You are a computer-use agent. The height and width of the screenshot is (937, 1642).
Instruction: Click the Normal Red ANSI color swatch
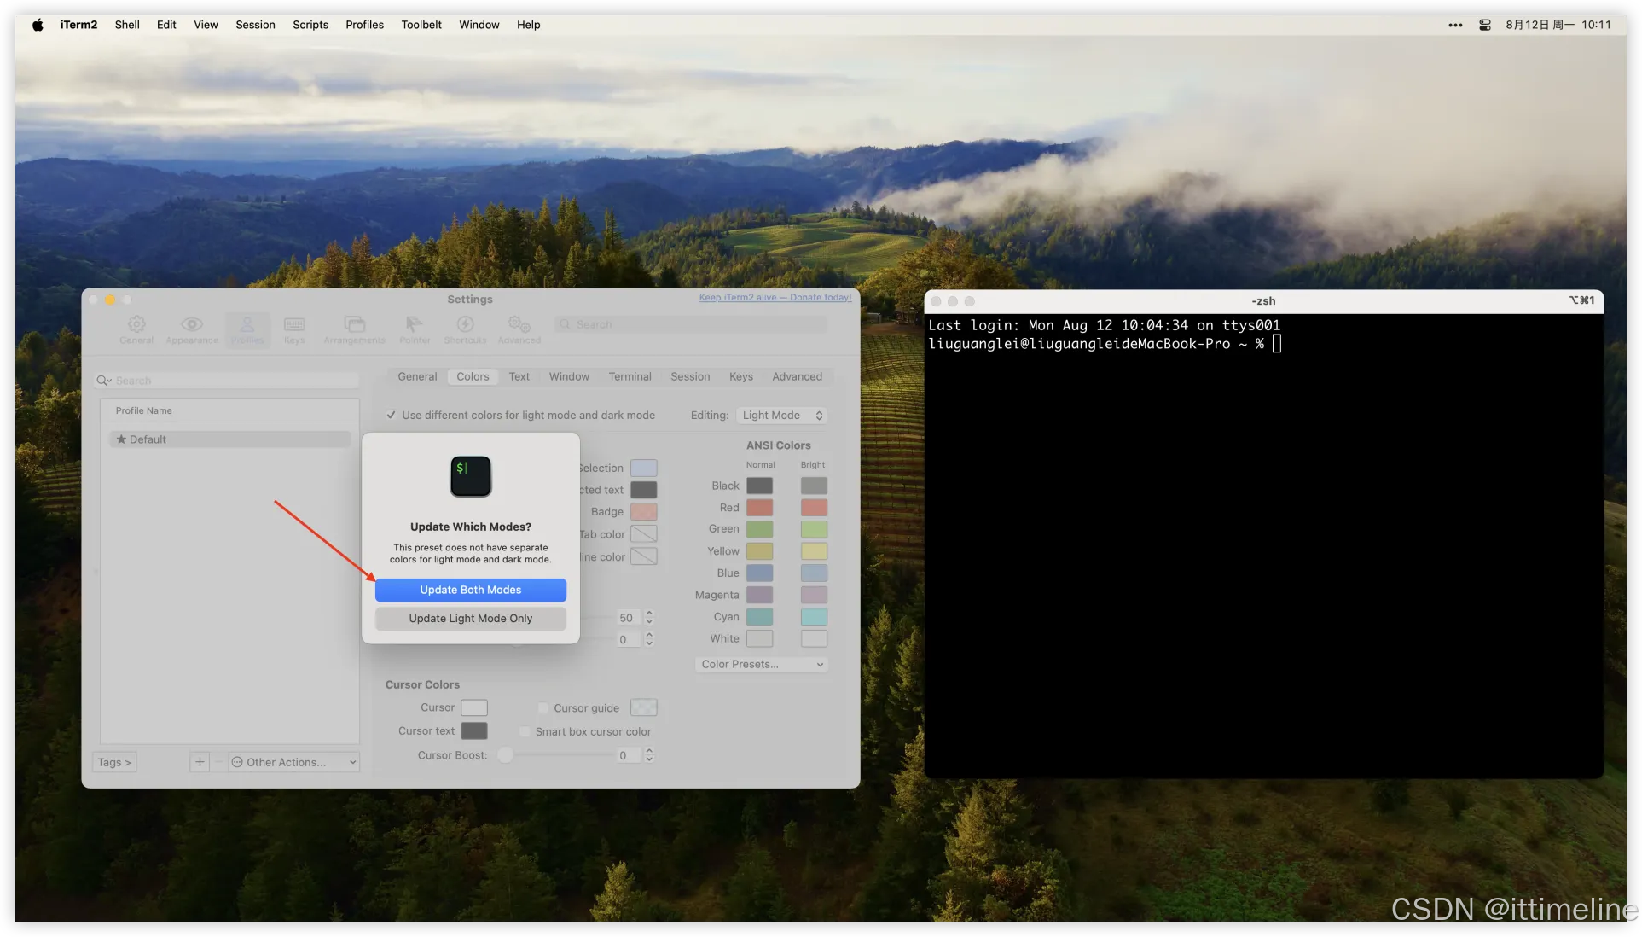(759, 508)
